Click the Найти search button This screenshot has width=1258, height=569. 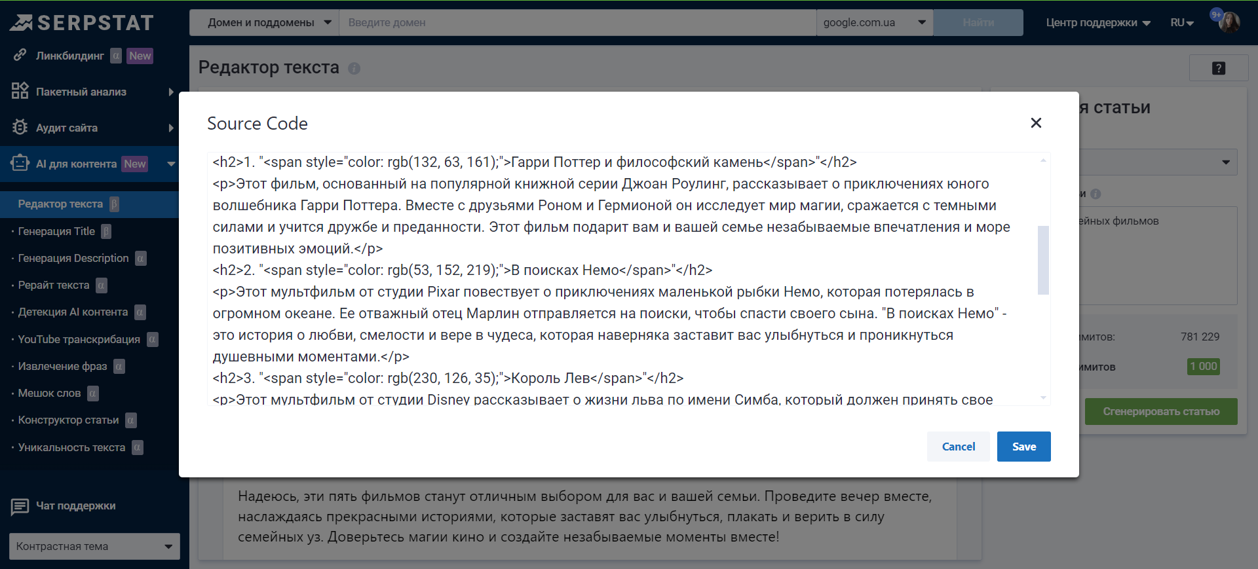pyautogui.click(x=978, y=22)
